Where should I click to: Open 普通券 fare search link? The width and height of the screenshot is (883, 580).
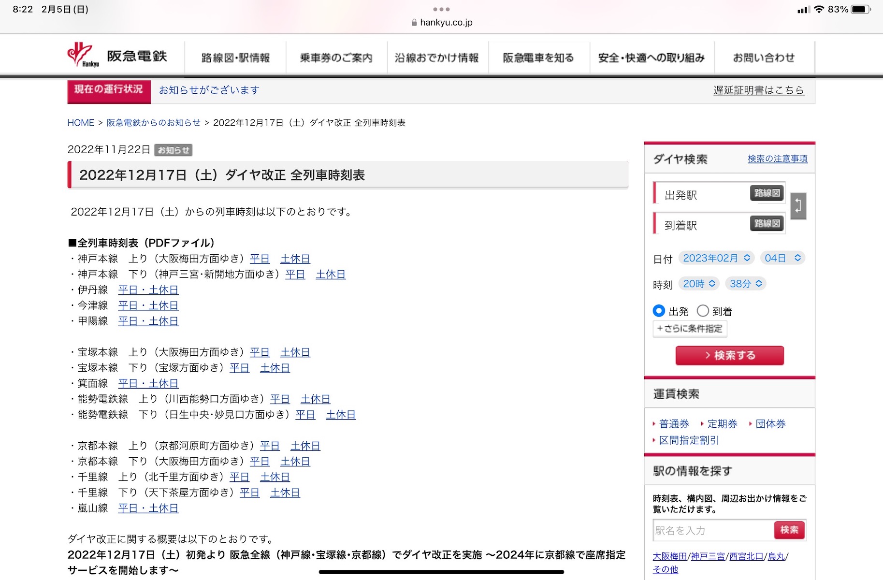[674, 424]
